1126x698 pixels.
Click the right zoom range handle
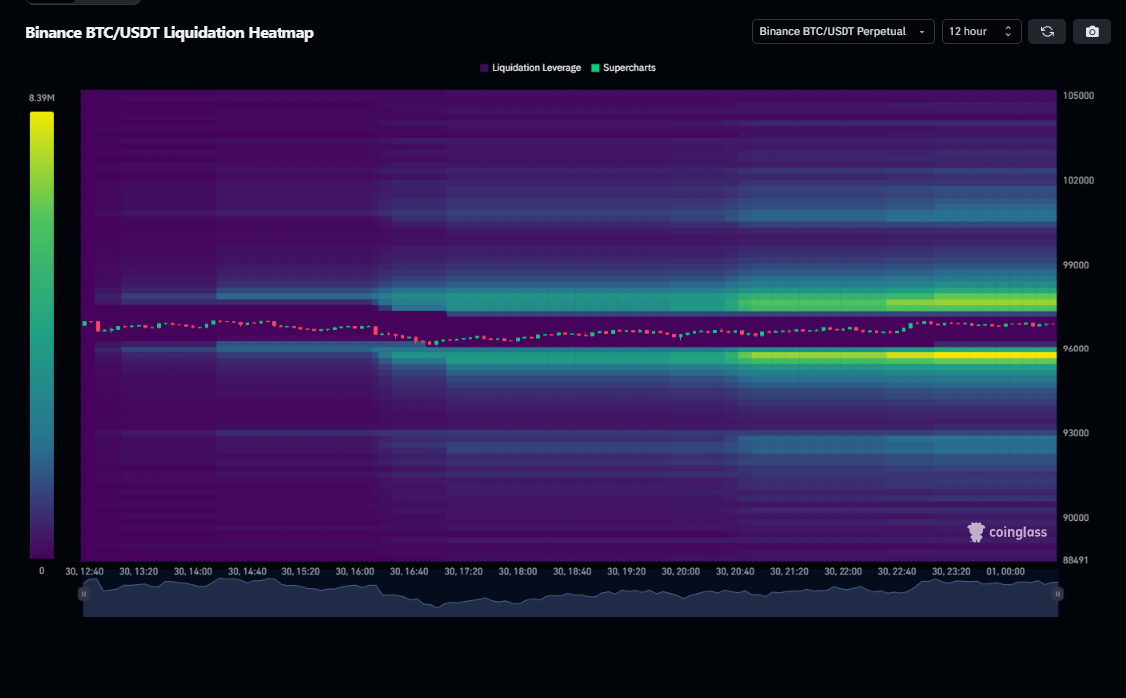click(1057, 593)
